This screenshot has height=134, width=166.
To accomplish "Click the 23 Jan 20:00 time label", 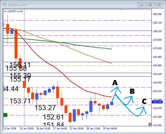I will click(27, 128).
